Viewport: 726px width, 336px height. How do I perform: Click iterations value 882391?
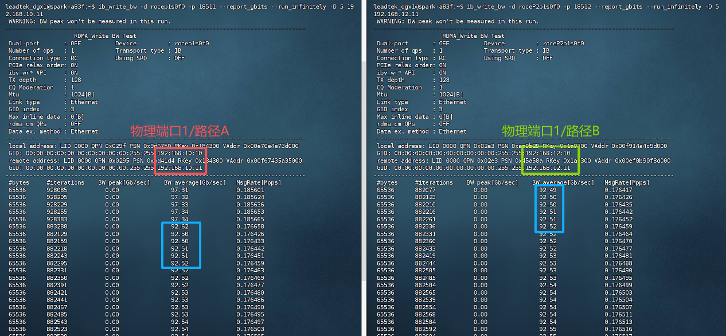57,285
